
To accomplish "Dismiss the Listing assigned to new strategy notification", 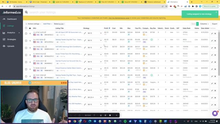I will pyautogui.click(x=216, y=12).
